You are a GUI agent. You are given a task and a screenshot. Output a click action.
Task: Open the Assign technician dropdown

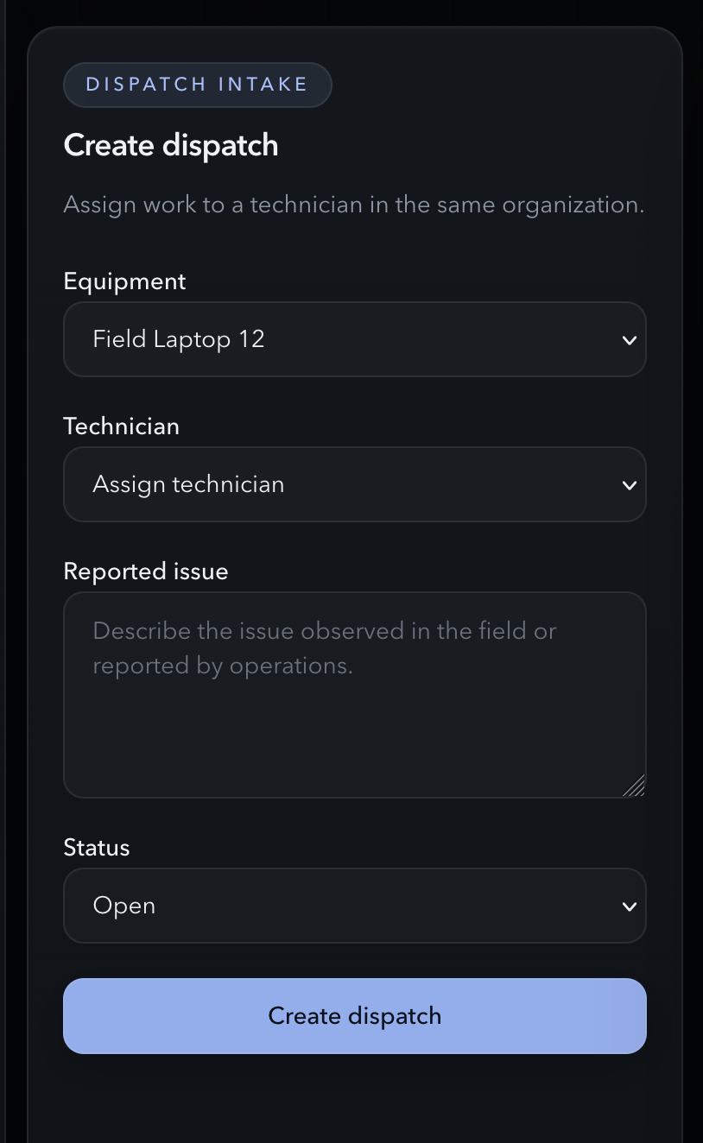[x=354, y=484]
